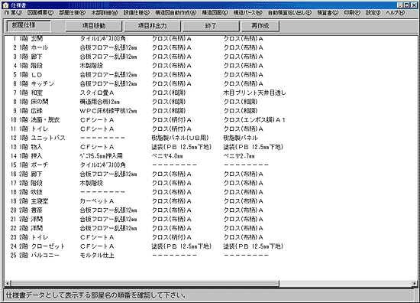Open the 構造図面 menu
The width and height of the screenshot is (420, 303).
point(215,12)
